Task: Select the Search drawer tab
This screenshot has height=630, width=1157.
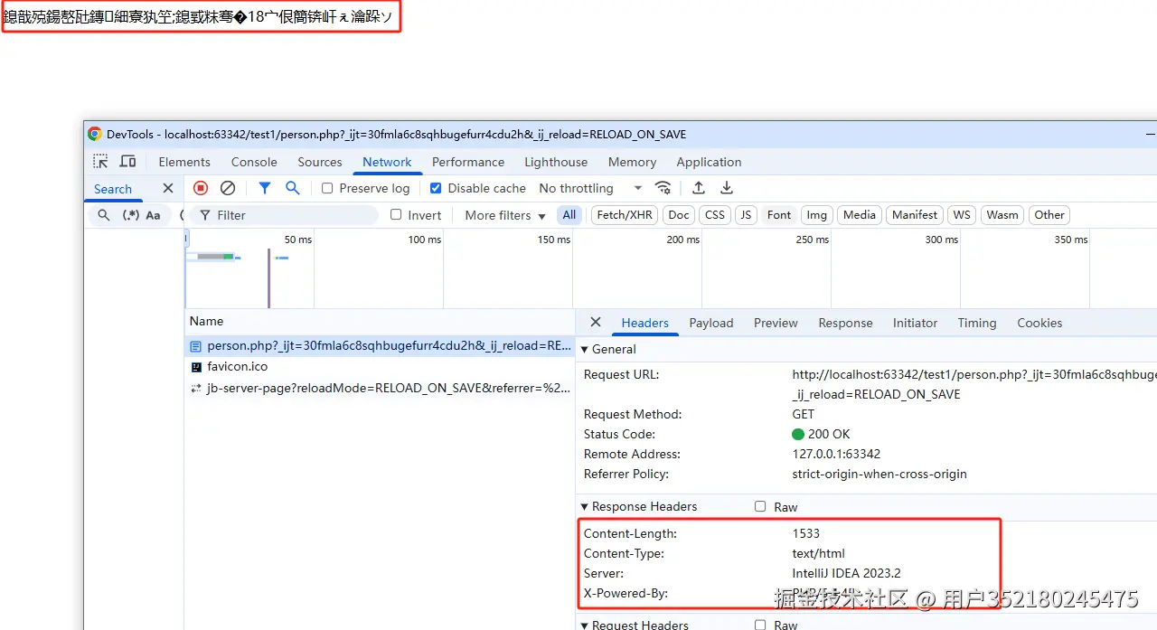Action: point(113,189)
